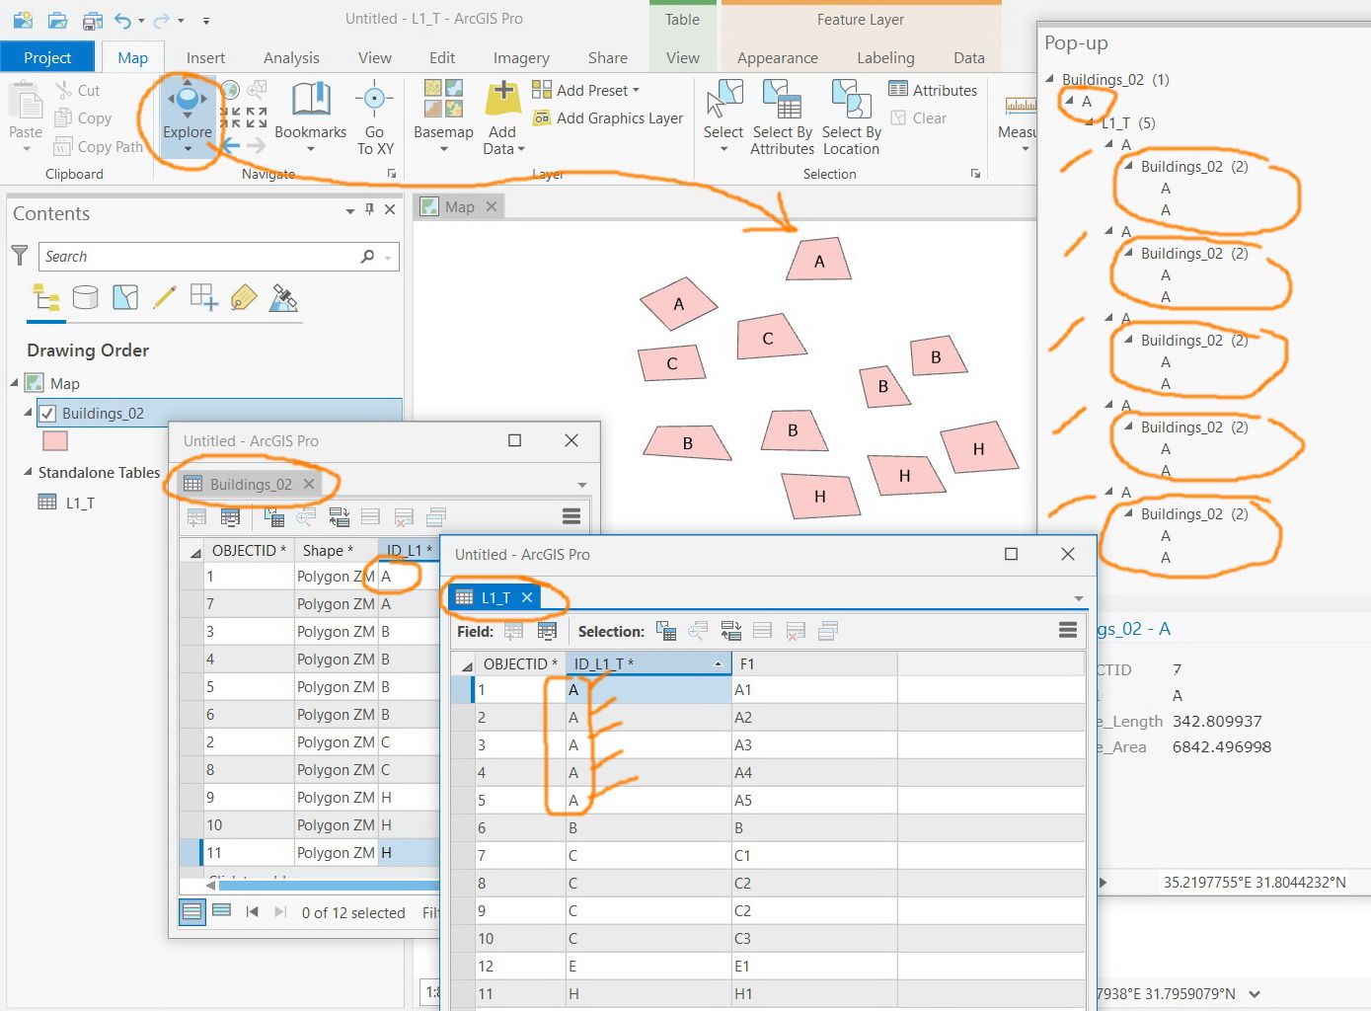Screen dimensions: 1371x1011
Task: Click Calculate Field icon in L1_T table
Action: [547, 631]
